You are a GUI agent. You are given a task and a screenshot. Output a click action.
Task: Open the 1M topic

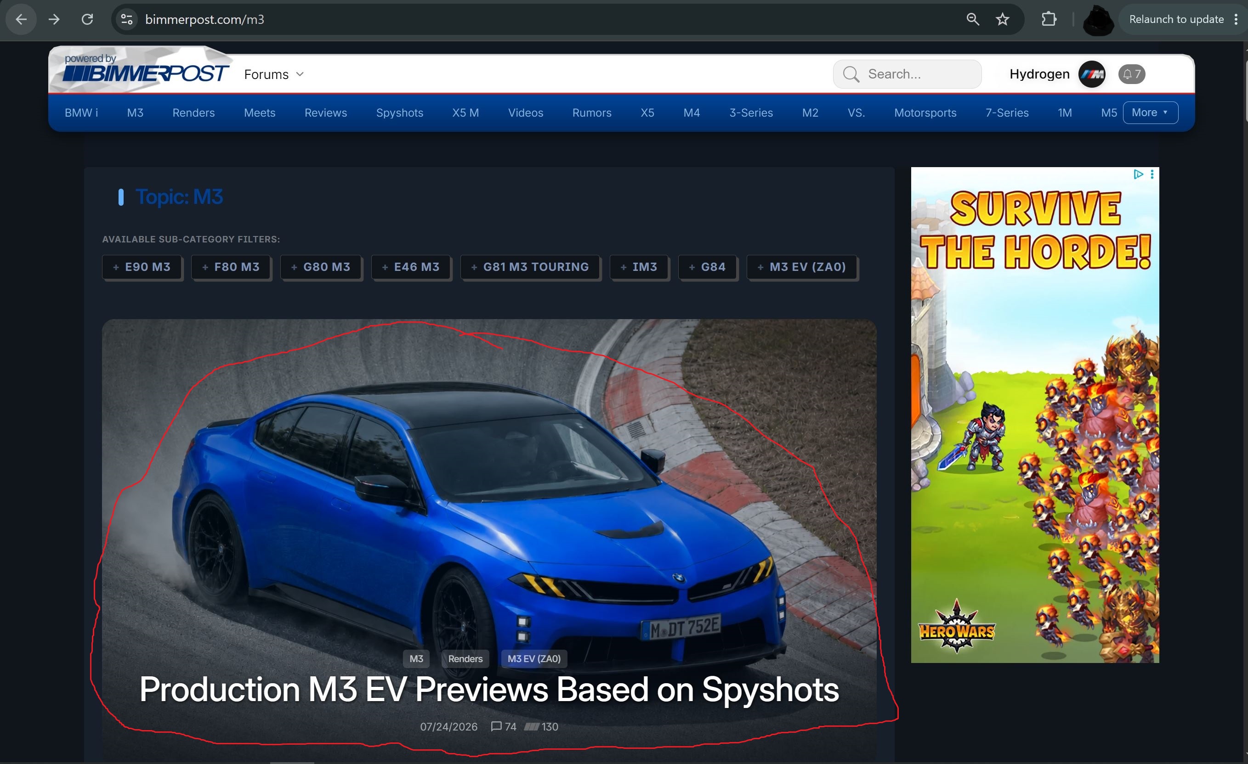[x=1065, y=113]
